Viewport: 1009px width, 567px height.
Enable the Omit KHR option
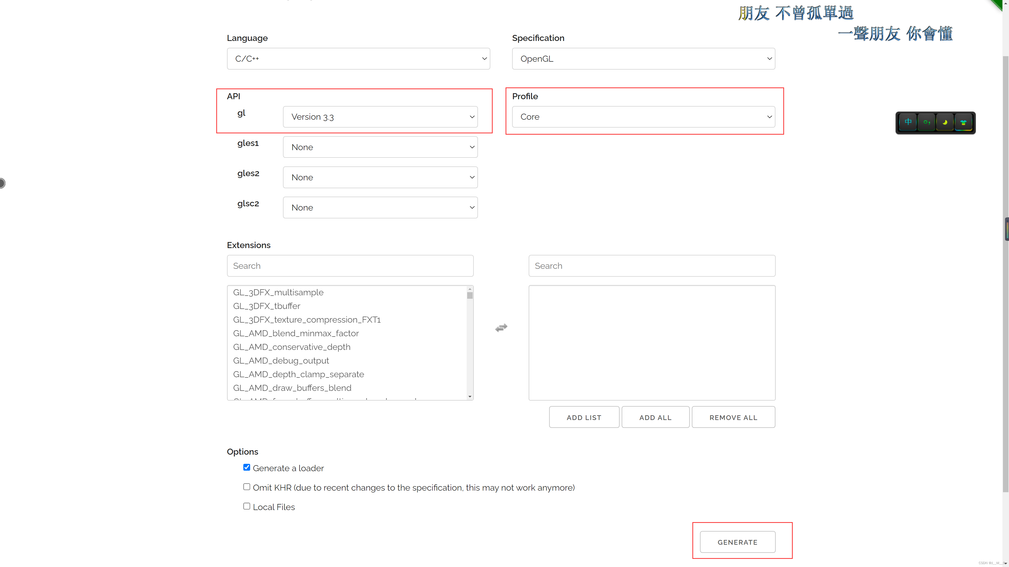pos(247,486)
